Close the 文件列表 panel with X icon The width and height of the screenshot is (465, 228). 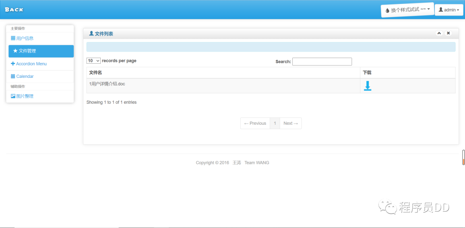pos(448,33)
